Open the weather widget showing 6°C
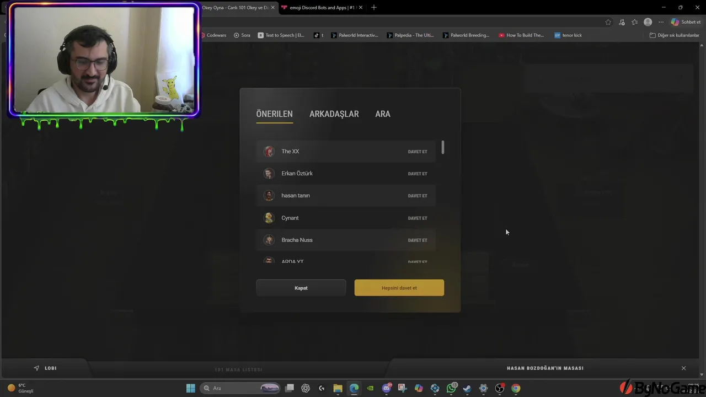The image size is (706, 397). (x=20, y=388)
